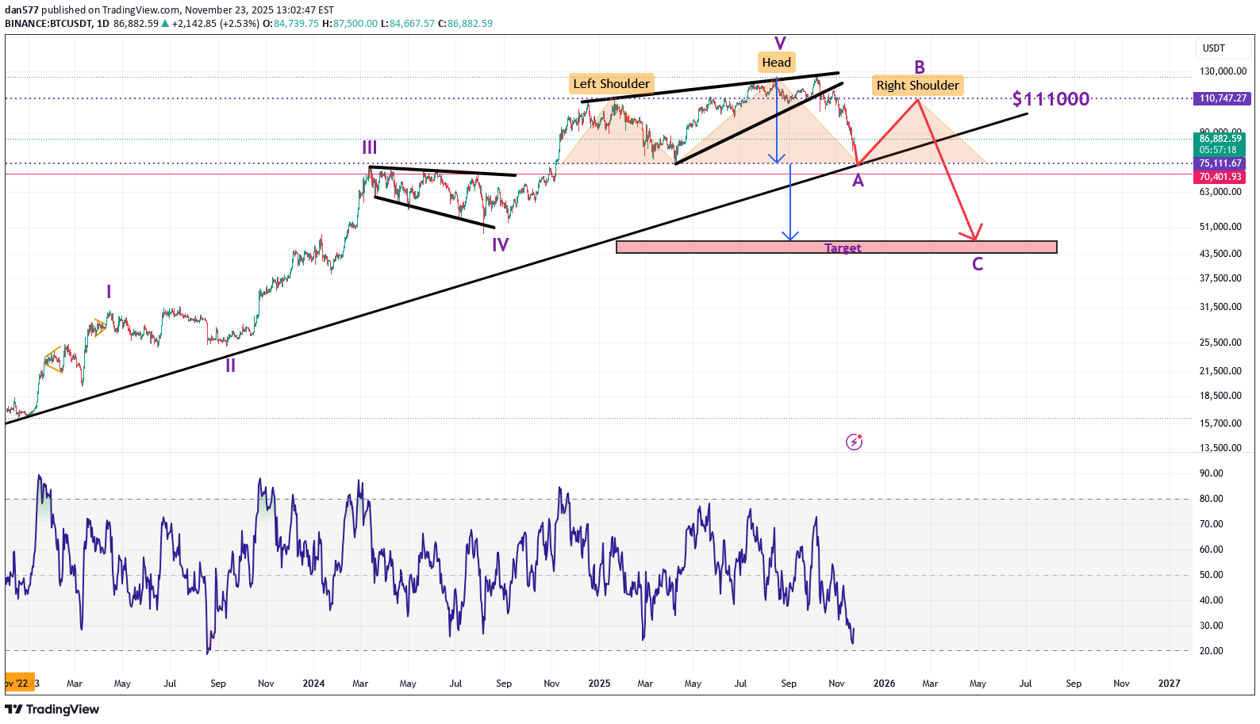Image resolution: width=1260 pixels, height=724 pixels.
Task: Open the USDT currency selector
Action: [x=1214, y=48]
